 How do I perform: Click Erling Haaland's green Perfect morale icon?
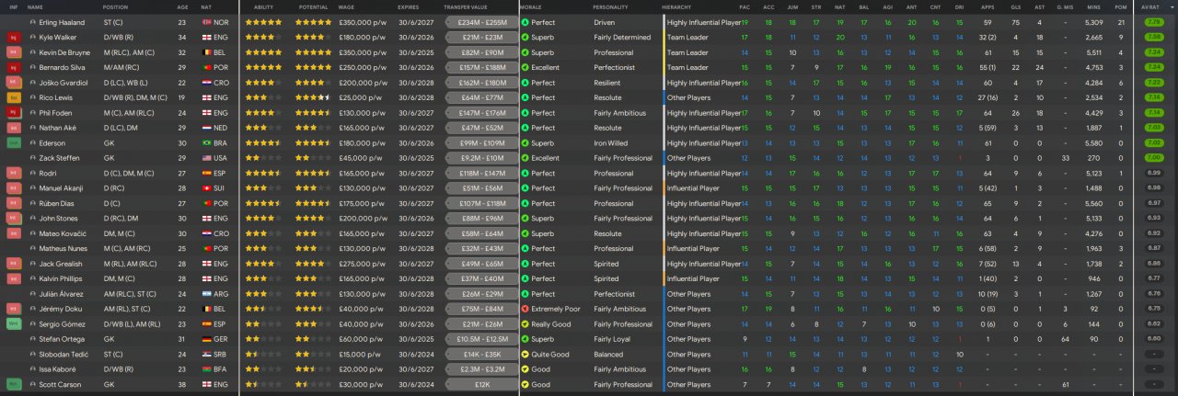point(525,22)
